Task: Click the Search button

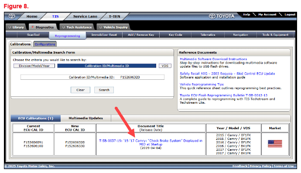Action: coord(104,90)
